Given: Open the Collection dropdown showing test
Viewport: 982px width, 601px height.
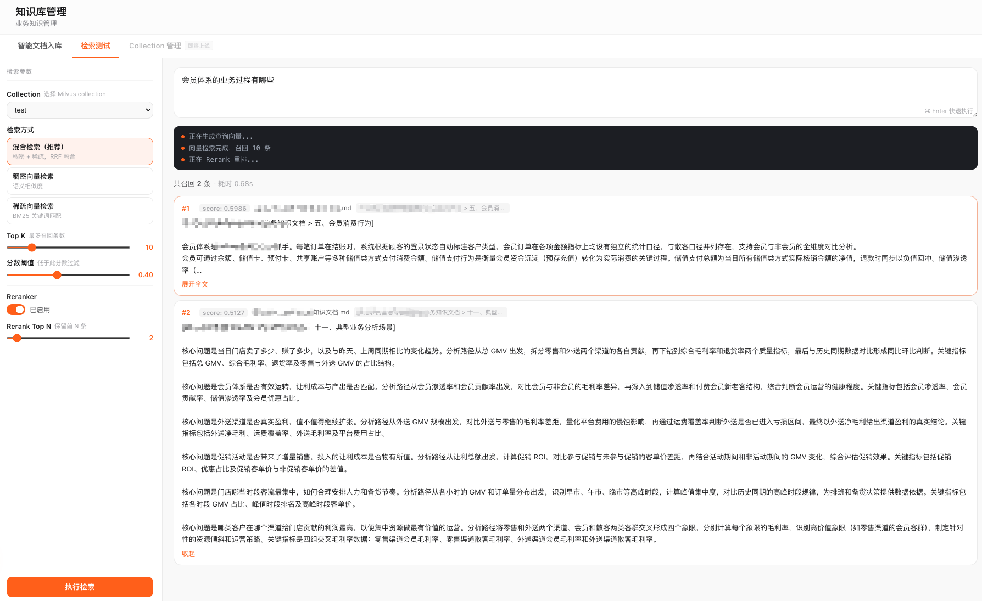Looking at the screenshot, I should 80,110.
